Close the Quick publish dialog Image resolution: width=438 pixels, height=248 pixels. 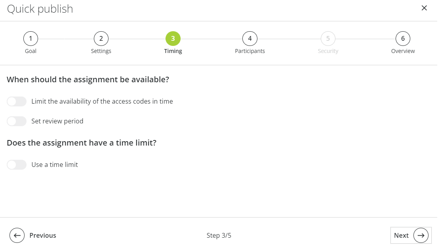pos(424,8)
